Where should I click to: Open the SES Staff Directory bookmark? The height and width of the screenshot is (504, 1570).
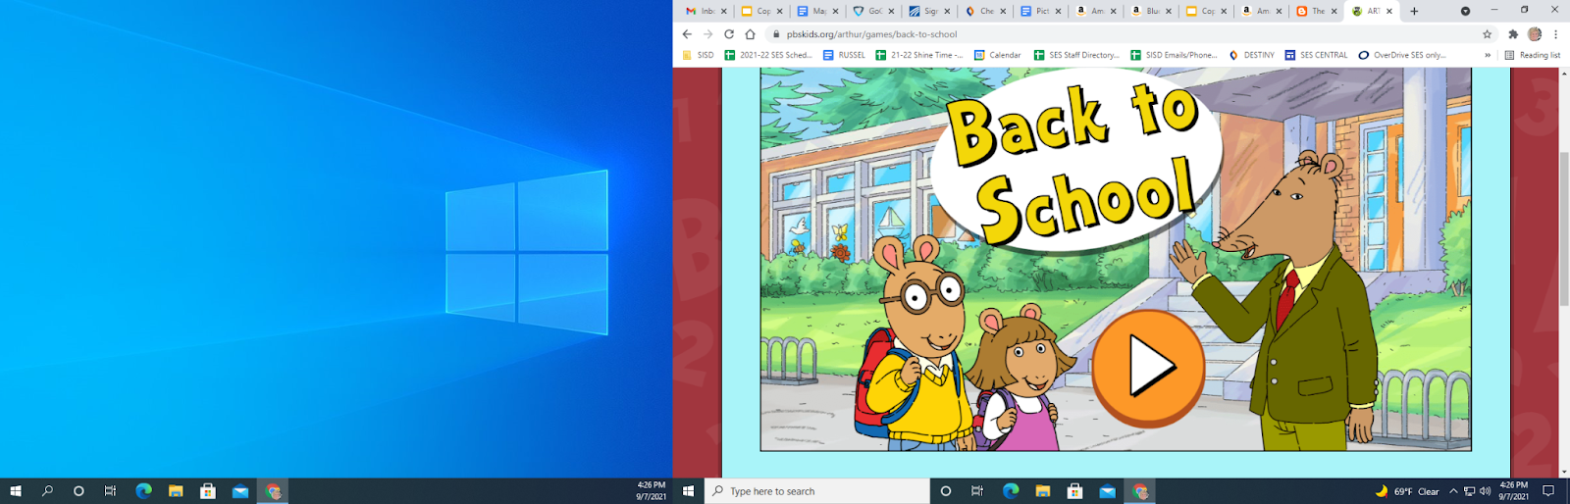(x=1076, y=55)
